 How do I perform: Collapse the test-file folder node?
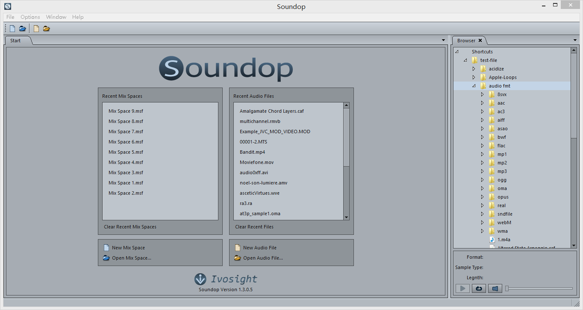pyautogui.click(x=465, y=60)
